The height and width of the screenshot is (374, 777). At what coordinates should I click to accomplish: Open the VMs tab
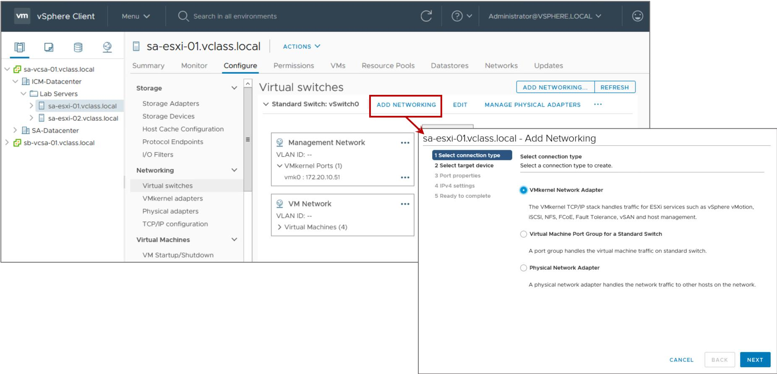click(x=338, y=65)
